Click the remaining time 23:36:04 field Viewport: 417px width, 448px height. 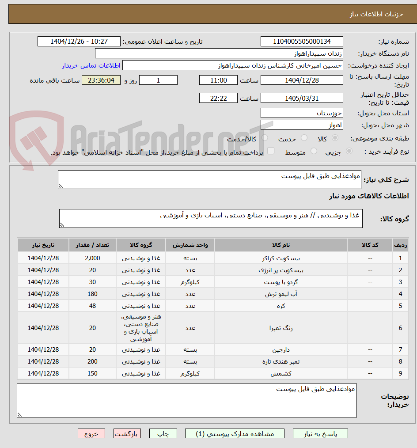tap(101, 80)
